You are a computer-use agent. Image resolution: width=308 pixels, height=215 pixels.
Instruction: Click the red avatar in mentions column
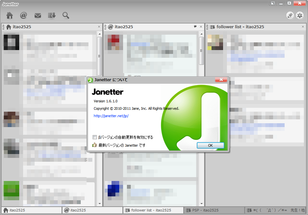(x=113, y=42)
